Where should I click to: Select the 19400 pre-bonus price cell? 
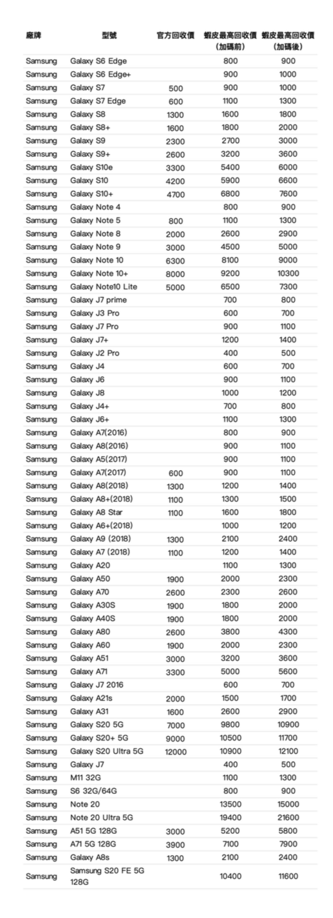point(230,818)
